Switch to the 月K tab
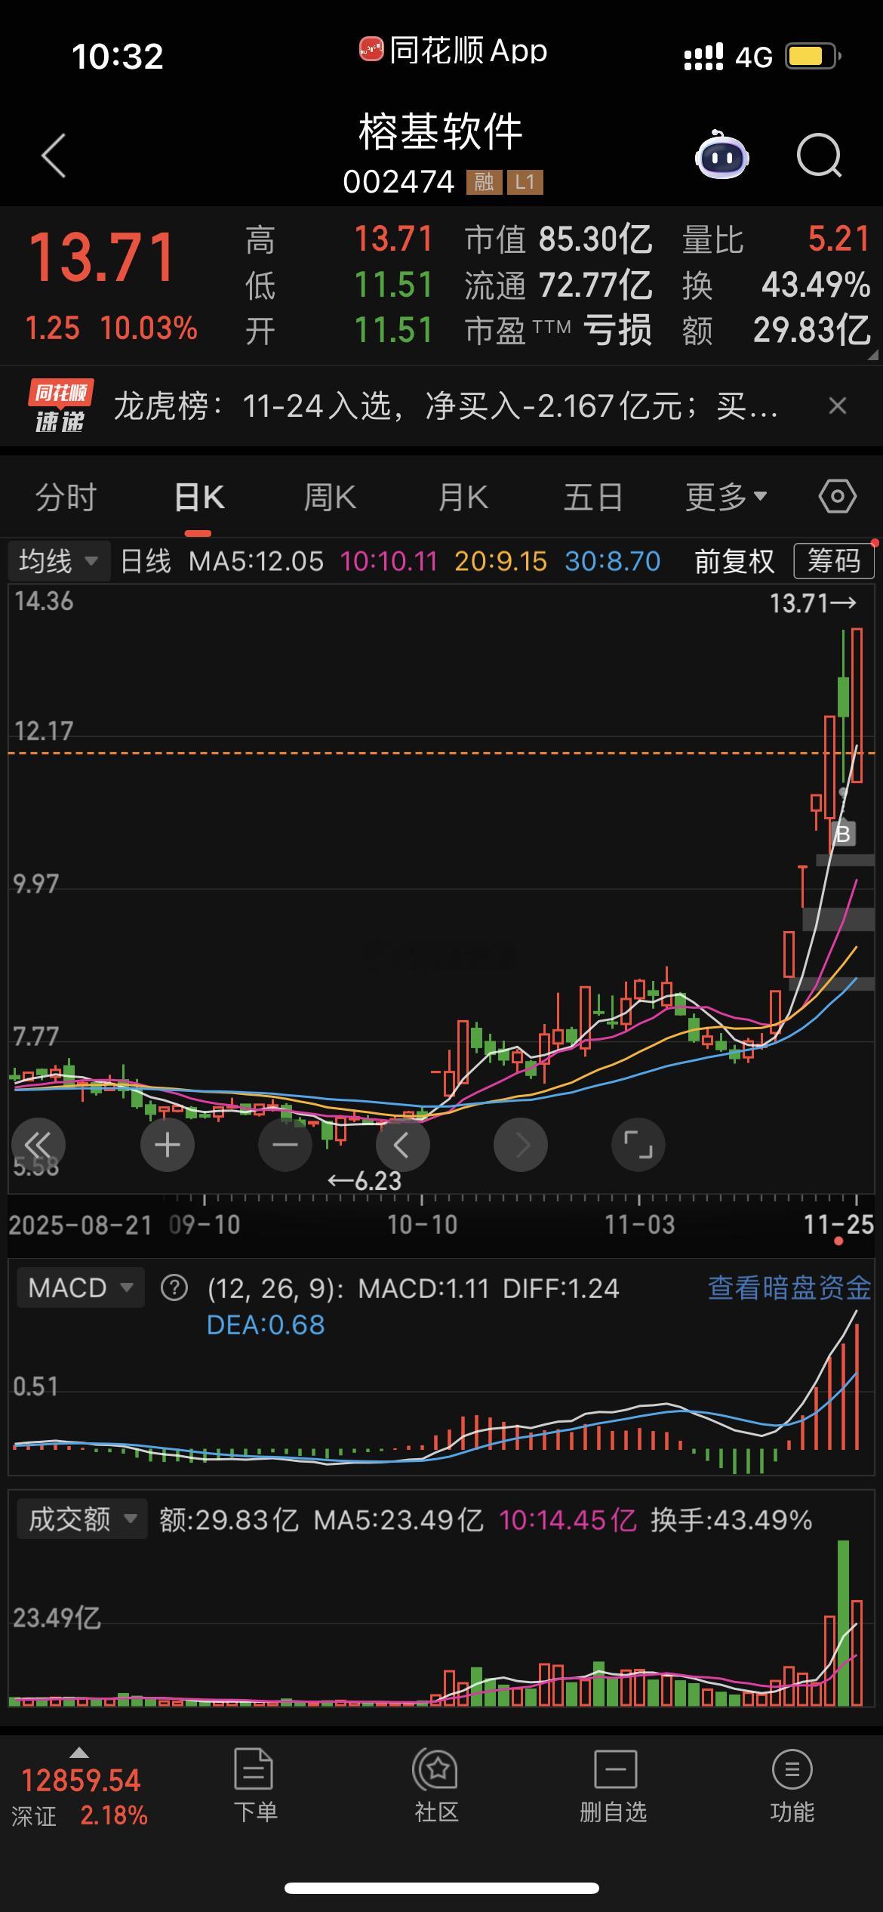 (463, 497)
